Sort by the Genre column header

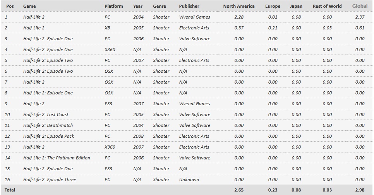point(159,6)
